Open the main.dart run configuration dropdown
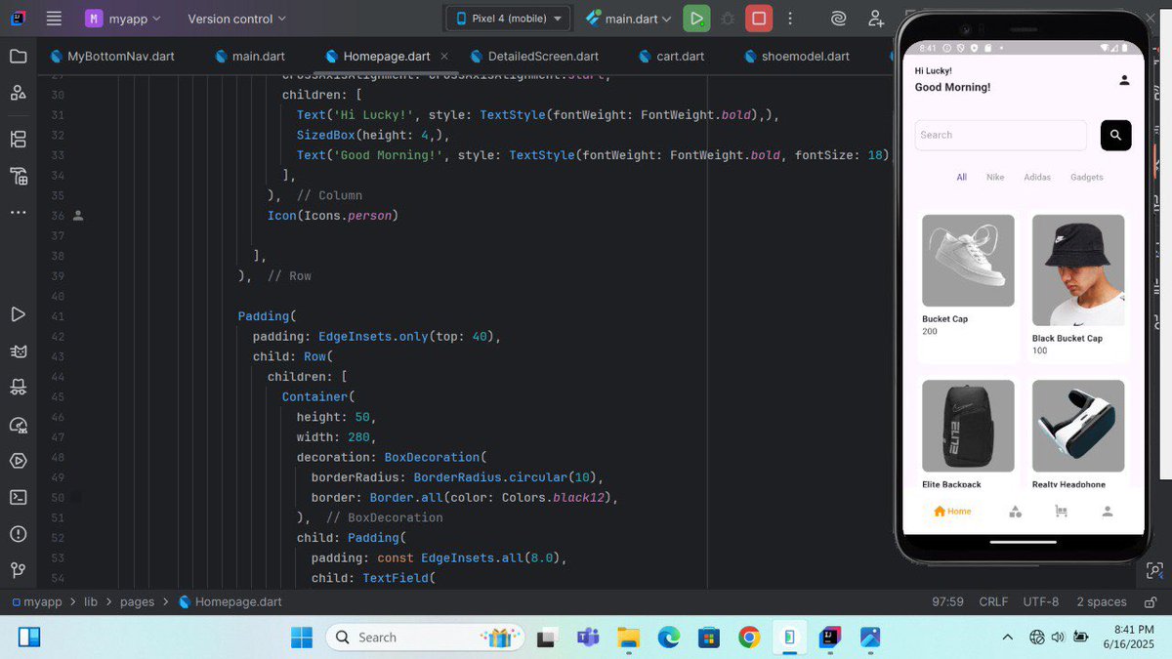Viewport: 1172px width, 659px height. [x=629, y=19]
